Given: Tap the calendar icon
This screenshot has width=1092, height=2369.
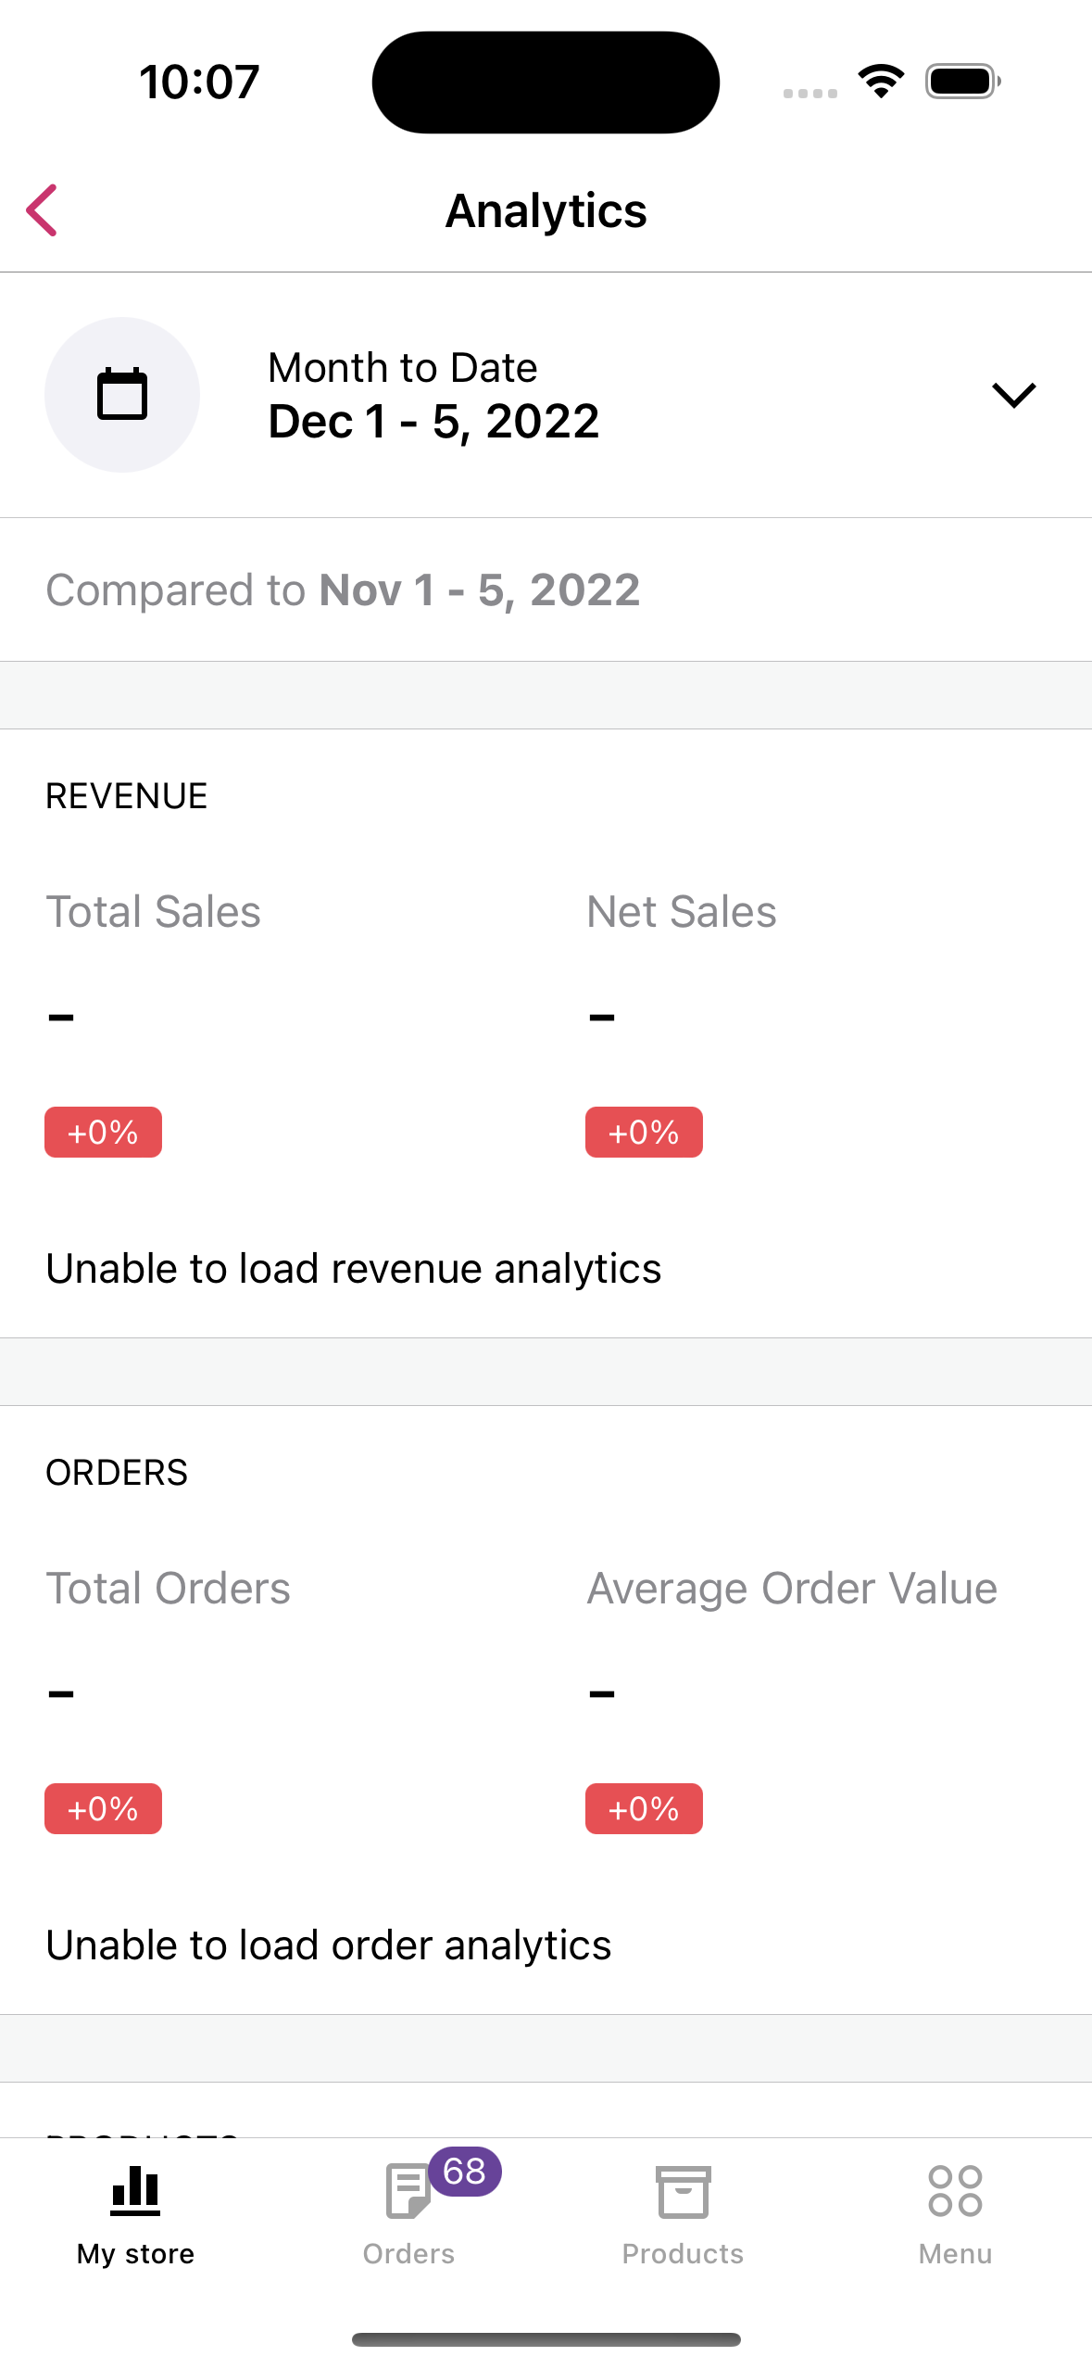Looking at the screenshot, I should 122,395.
